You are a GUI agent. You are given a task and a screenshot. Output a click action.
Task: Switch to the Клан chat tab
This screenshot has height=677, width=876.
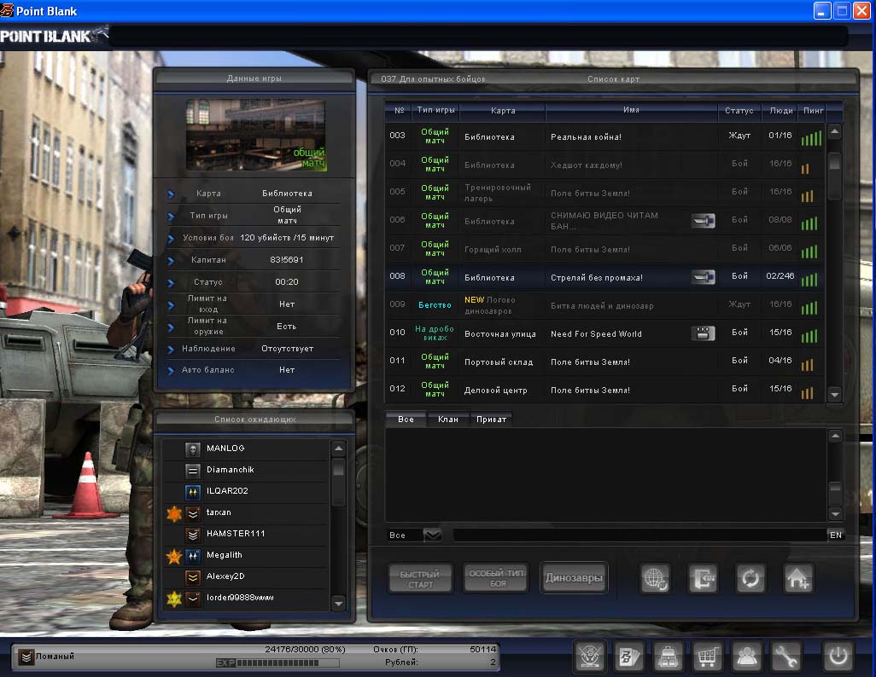(447, 419)
